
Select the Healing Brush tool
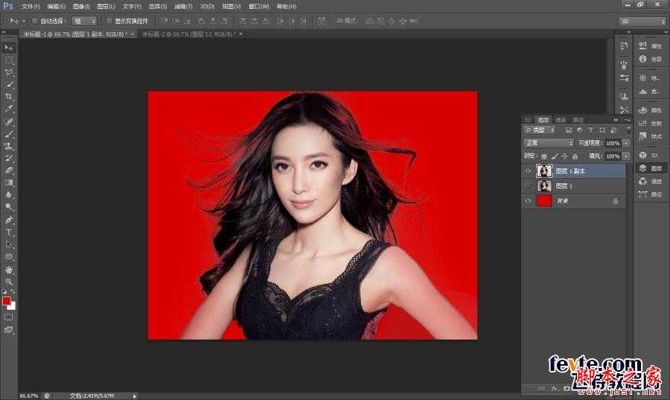8,122
